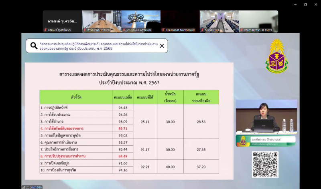Click the muted mic icon on the first participant tile
321x189 pixels.
(x=45, y=30)
